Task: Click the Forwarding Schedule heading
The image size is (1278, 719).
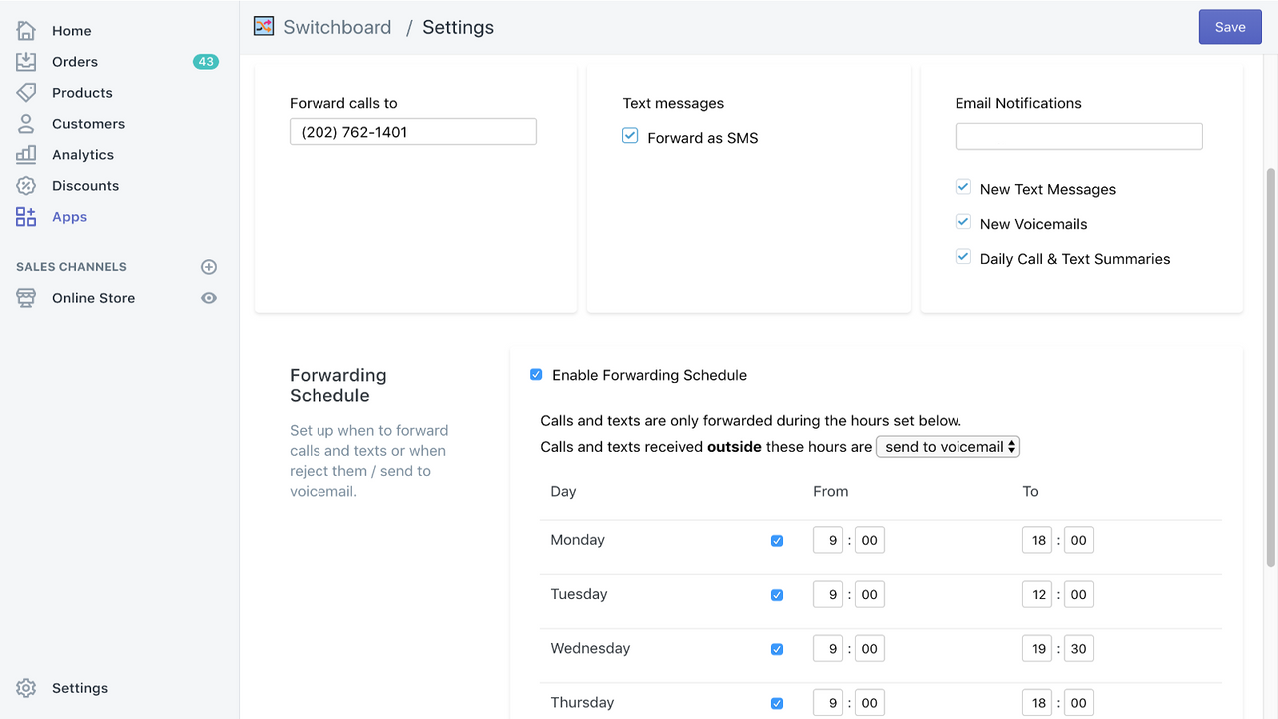Action: (x=338, y=385)
